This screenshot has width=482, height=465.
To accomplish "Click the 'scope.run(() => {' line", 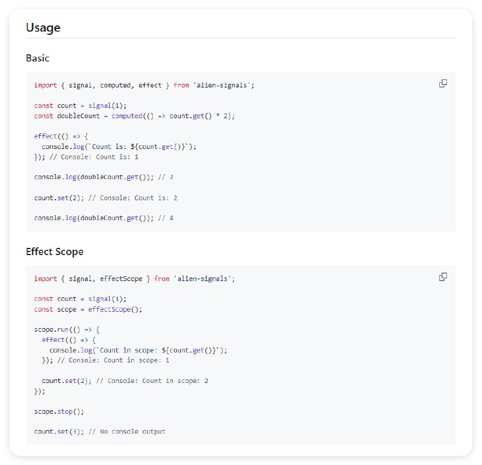I will click(x=67, y=330).
